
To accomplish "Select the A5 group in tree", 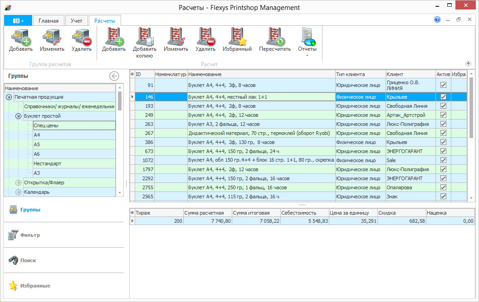I will [x=74, y=144].
